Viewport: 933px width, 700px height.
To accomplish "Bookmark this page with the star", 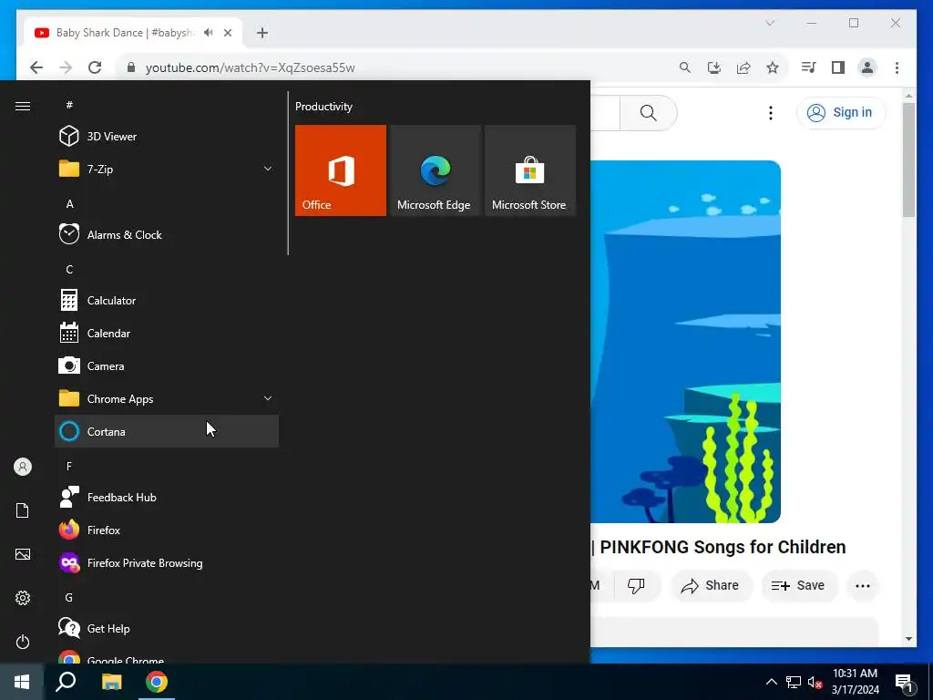I will pos(773,67).
